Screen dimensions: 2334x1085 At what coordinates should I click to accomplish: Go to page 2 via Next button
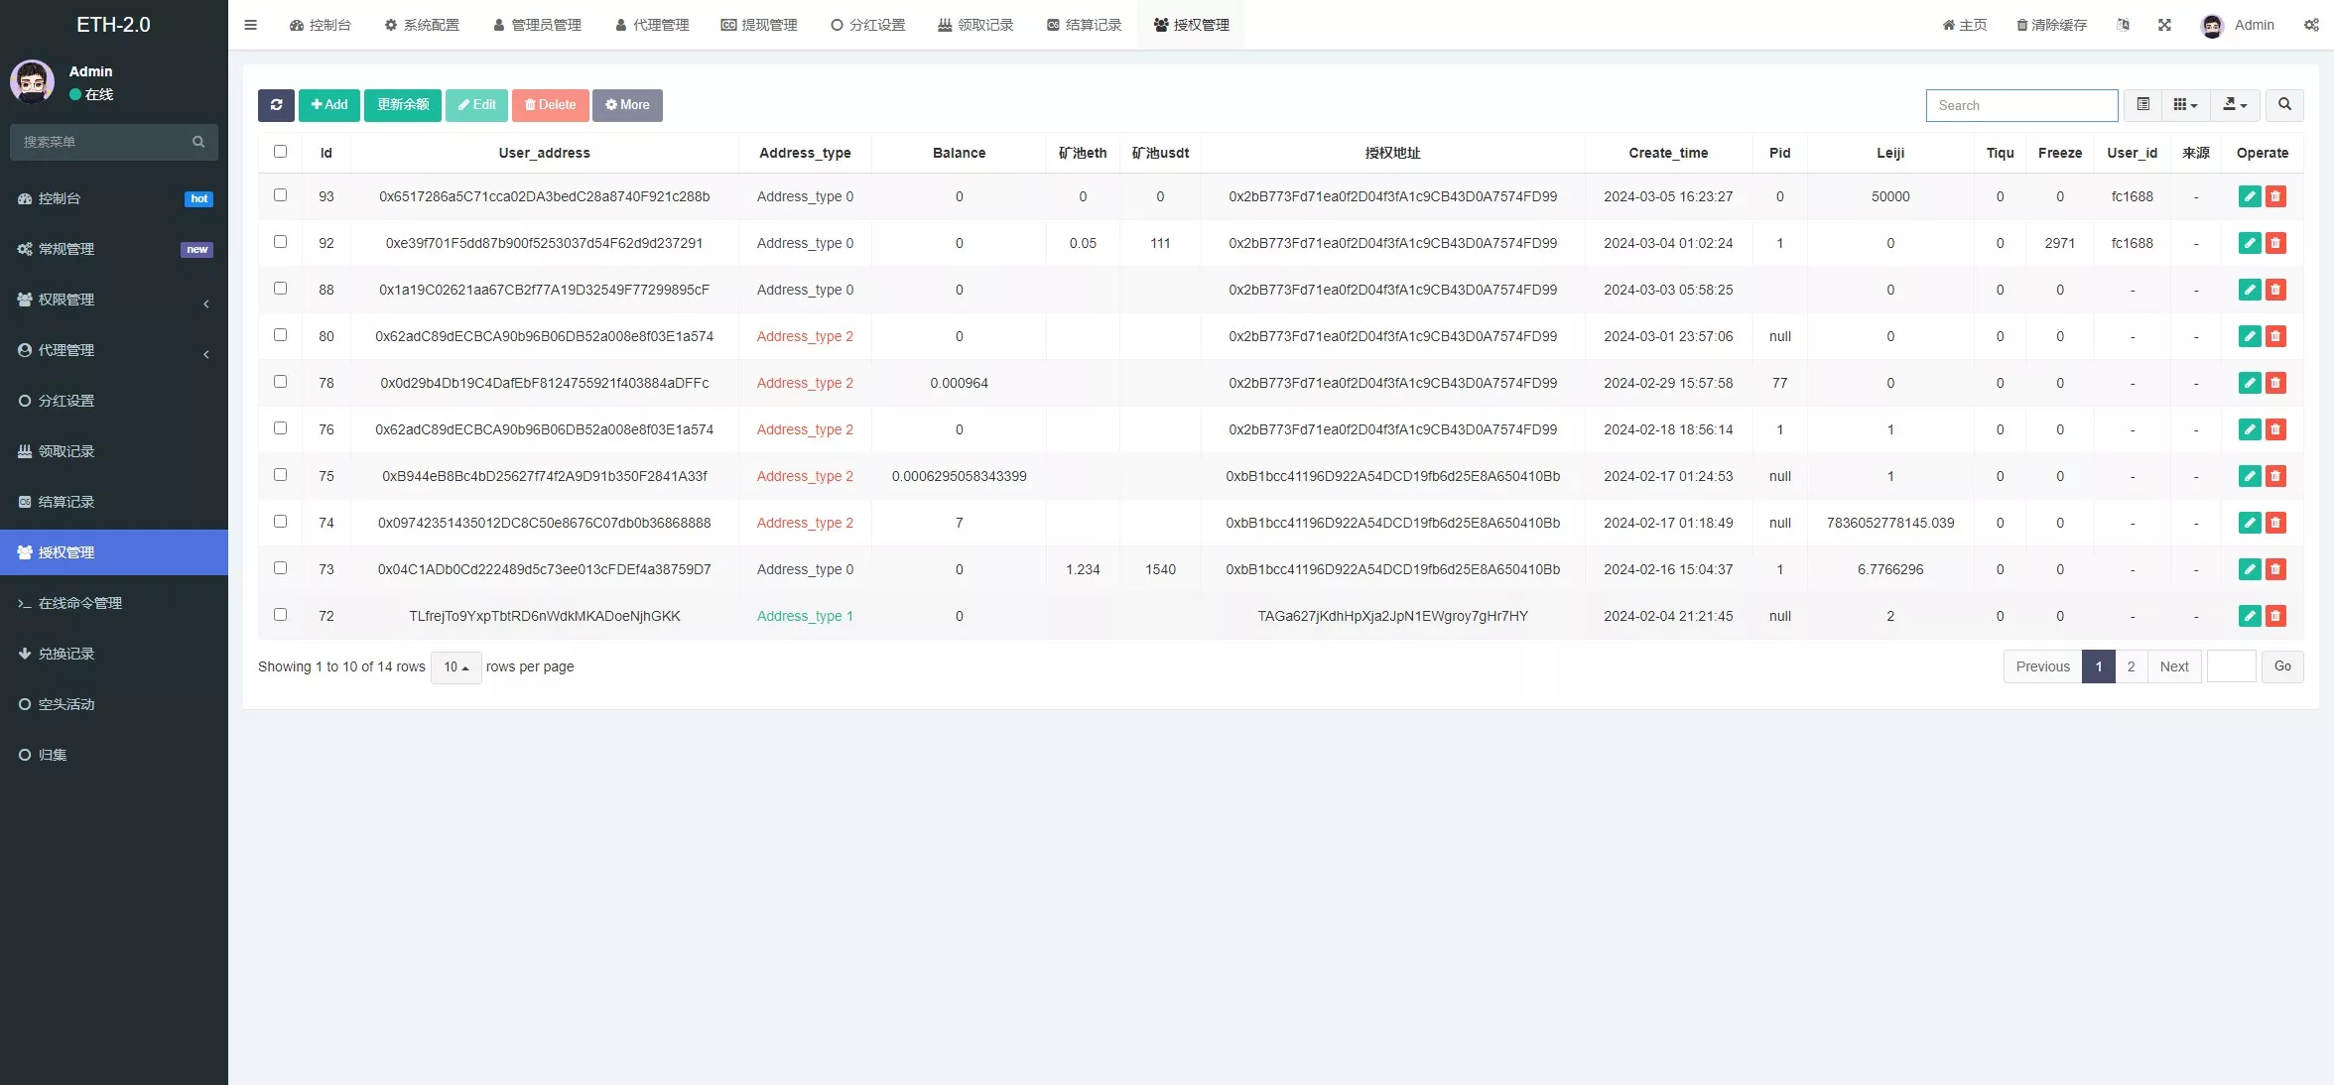2174,666
